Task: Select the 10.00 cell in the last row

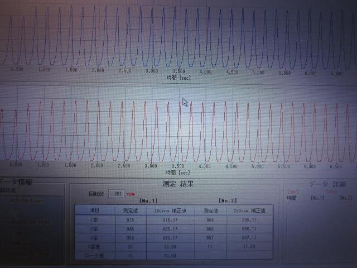Action: (x=170, y=256)
